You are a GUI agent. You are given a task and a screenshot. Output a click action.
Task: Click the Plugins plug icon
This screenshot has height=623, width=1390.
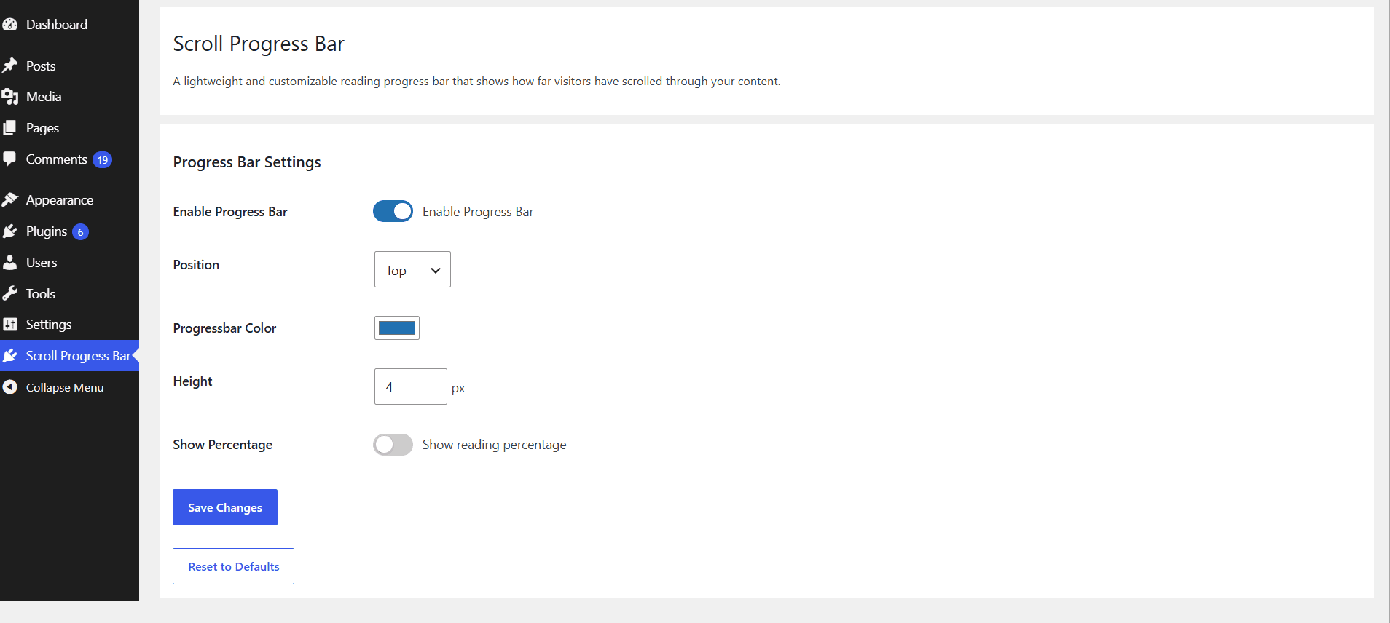[x=9, y=231]
